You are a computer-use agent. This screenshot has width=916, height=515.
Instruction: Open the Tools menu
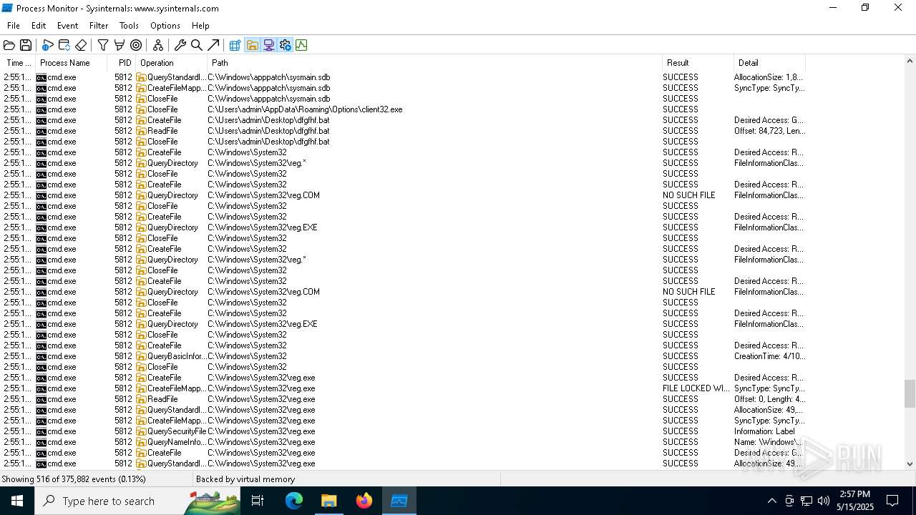tap(129, 25)
